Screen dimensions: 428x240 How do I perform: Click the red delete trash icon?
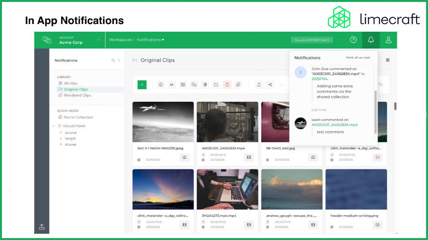pos(227,85)
